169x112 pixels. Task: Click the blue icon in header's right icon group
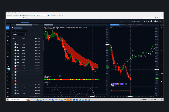coord(143,21)
